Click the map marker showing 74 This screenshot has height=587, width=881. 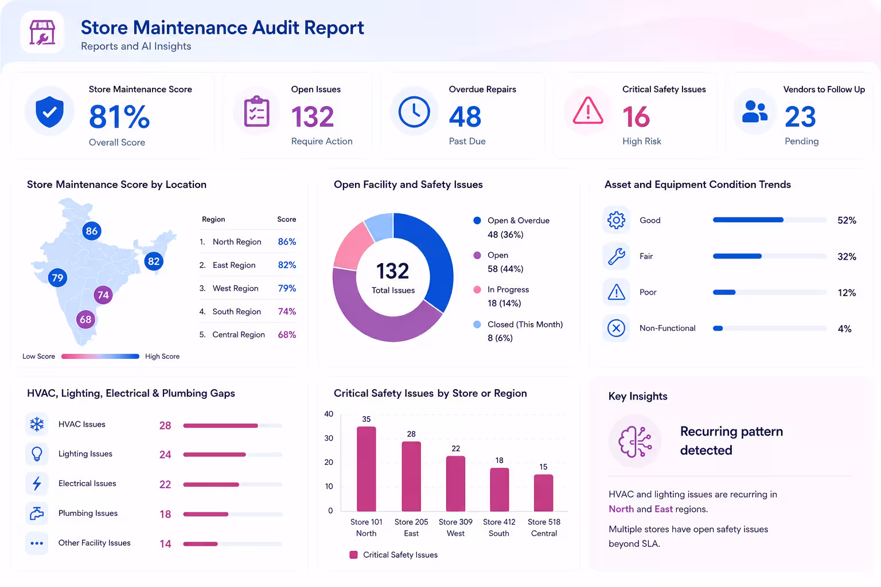[x=103, y=295]
